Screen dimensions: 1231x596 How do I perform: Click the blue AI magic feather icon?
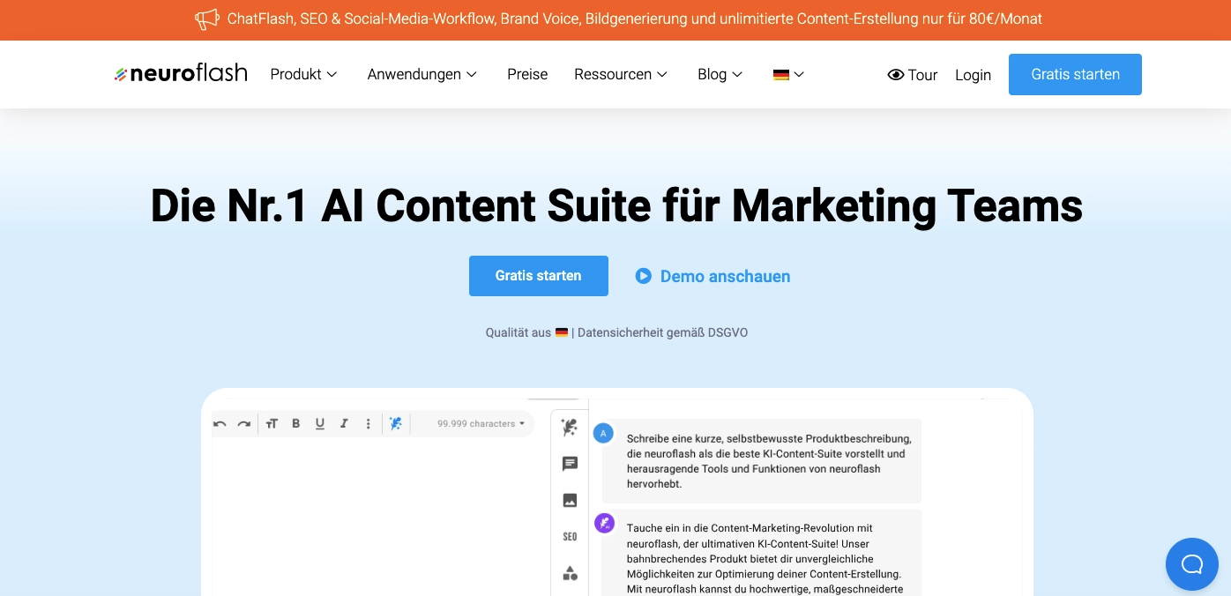point(396,424)
